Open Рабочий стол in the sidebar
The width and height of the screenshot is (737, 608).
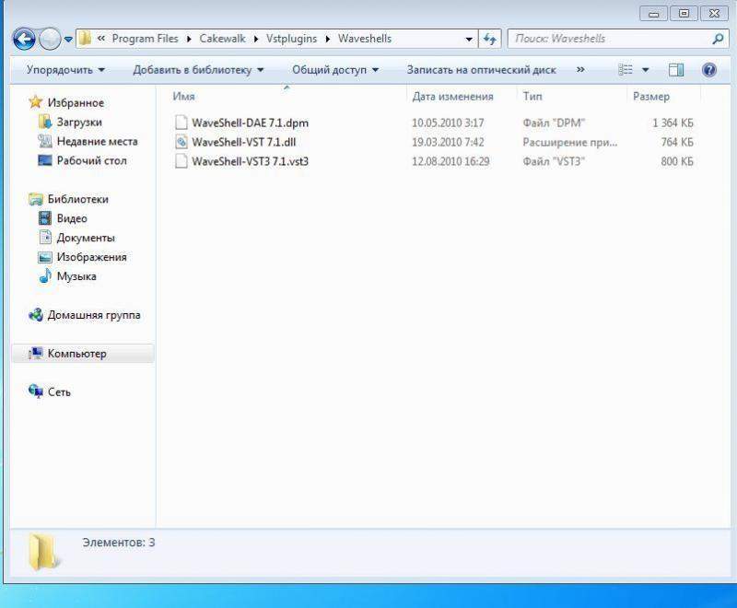pyautogui.click(x=91, y=160)
